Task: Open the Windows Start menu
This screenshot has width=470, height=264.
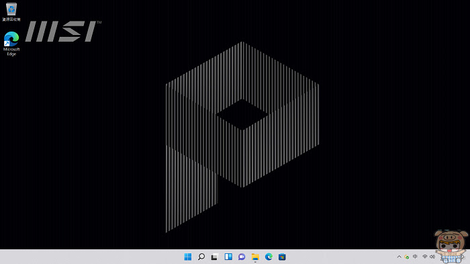Action: [x=188, y=257]
